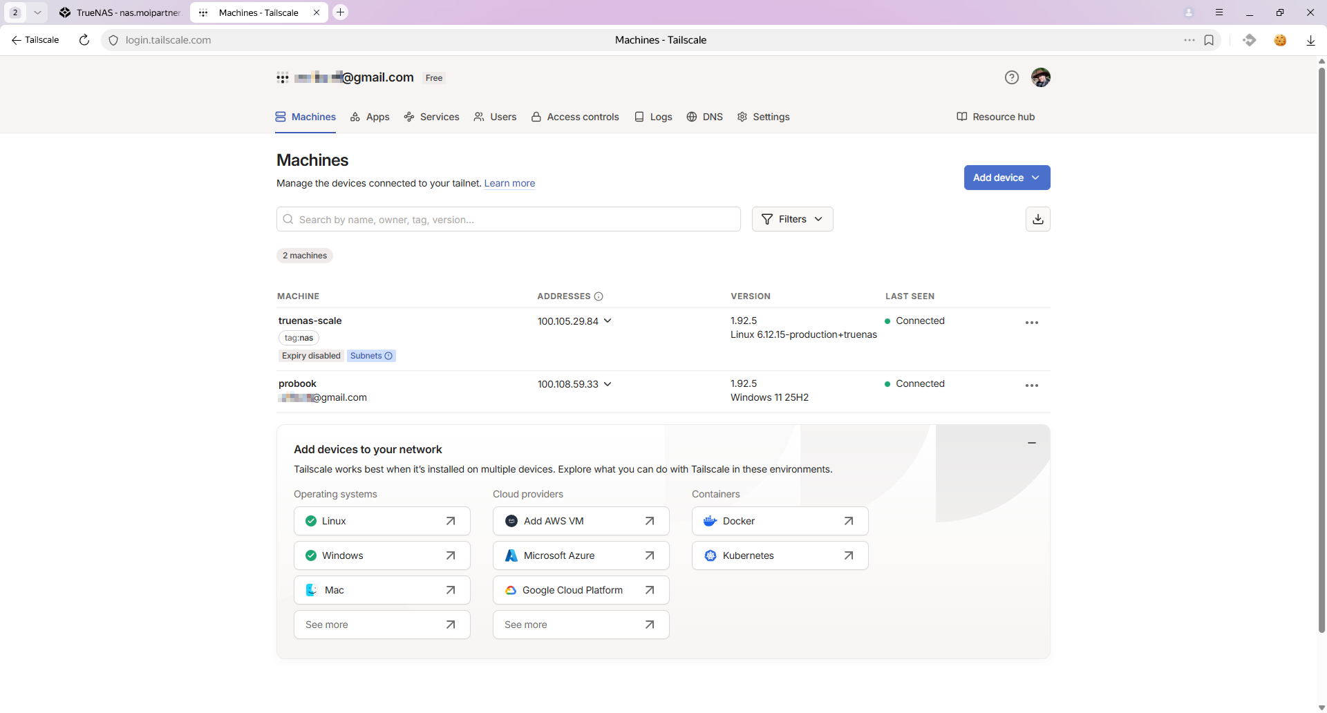
Task: Click the help question mark icon
Action: coord(1011,77)
